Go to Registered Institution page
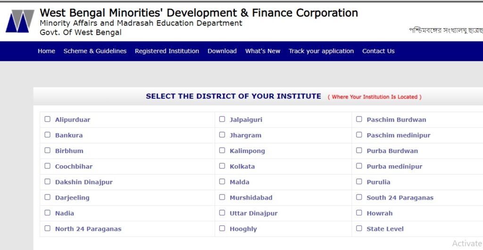Image resolution: width=483 pixels, height=250 pixels. (x=167, y=51)
